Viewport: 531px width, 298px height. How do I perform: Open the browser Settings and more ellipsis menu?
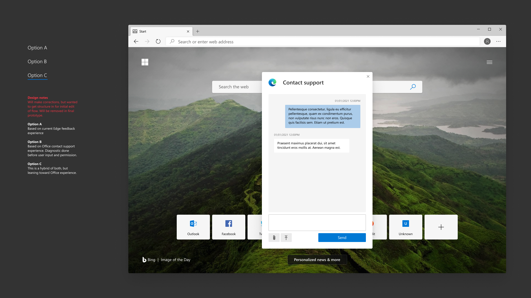click(498, 41)
